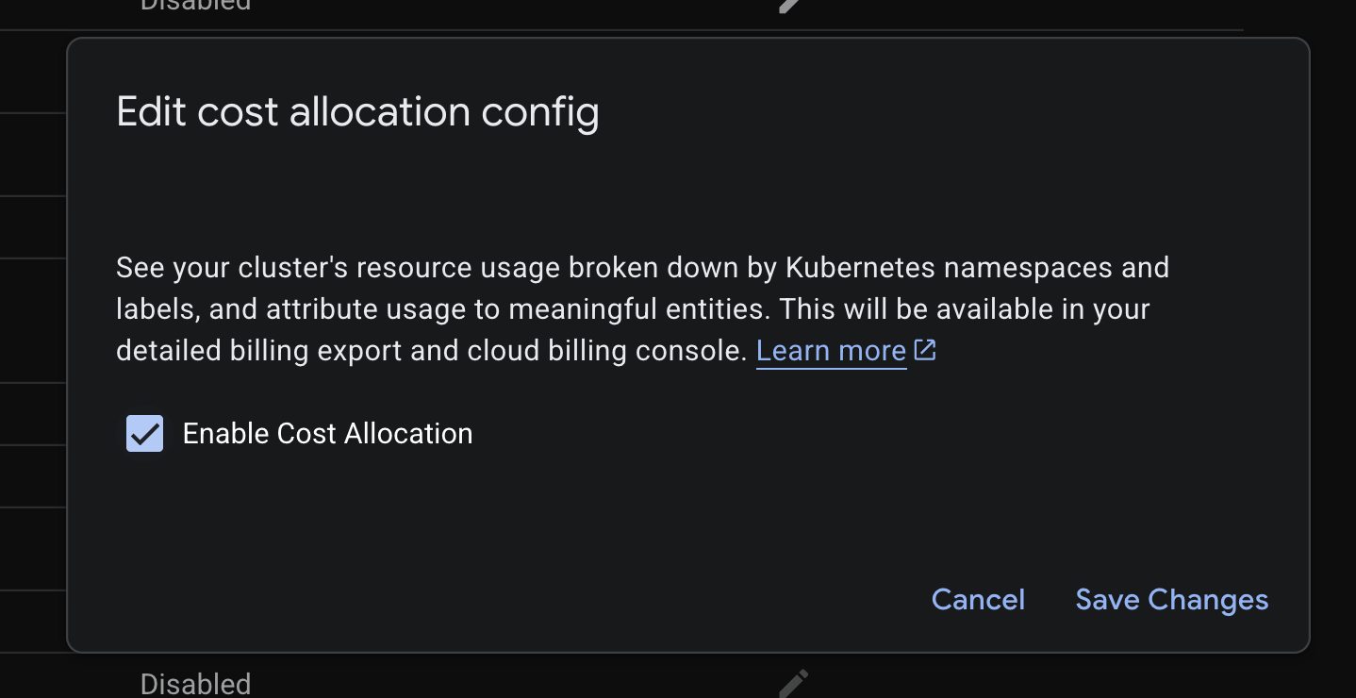
Task: Click the Edit cost allocation config title
Action: pyautogui.click(x=357, y=112)
